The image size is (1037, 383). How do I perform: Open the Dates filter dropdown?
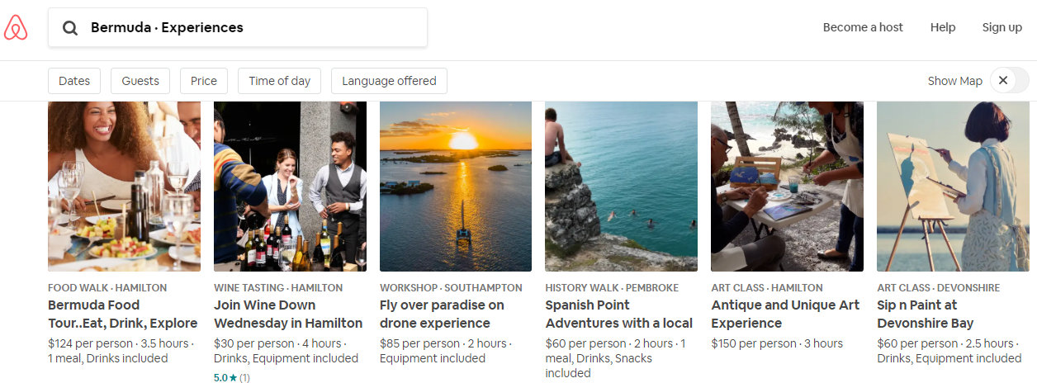point(74,81)
